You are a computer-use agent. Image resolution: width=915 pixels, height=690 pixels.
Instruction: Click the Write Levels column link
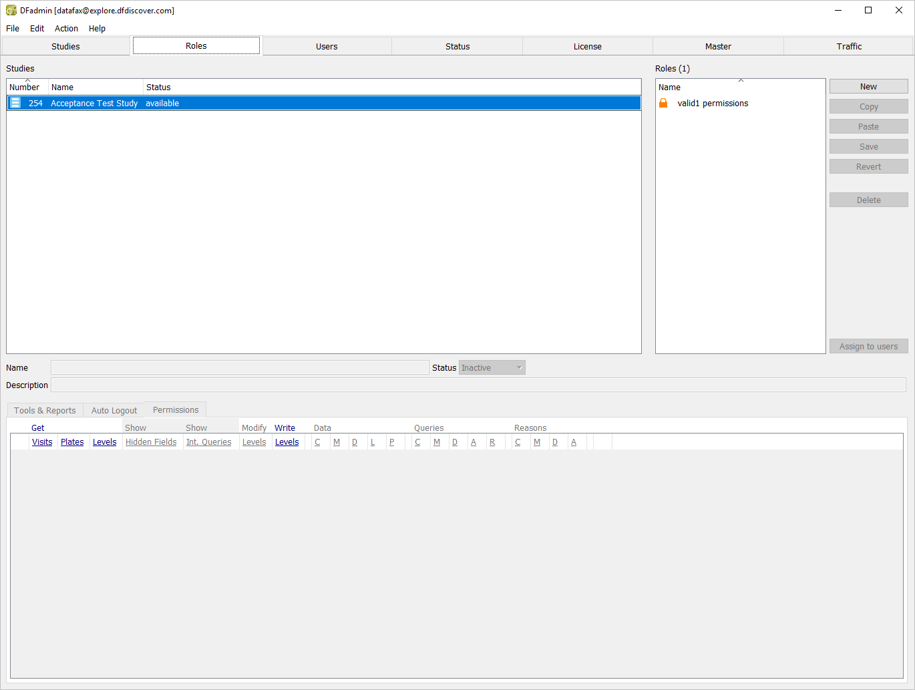click(x=287, y=442)
